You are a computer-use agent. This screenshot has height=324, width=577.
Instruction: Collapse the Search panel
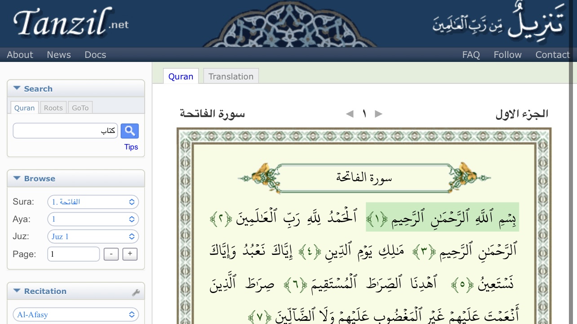17,88
